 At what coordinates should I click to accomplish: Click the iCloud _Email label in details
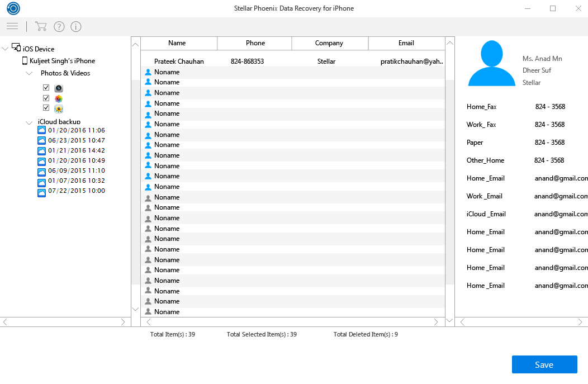coord(486,214)
